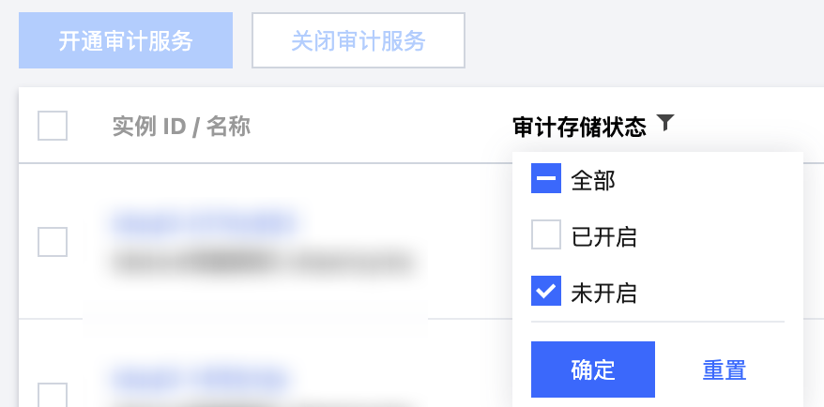Uncheck the 未开启 filter checkbox
Viewport: 824px width, 407px height.
(x=546, y=292)
